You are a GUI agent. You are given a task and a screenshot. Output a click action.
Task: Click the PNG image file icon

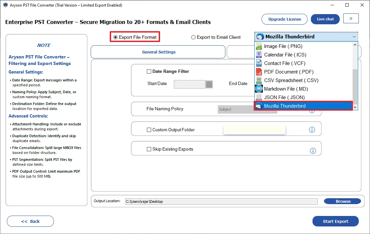tap(259, 46)
